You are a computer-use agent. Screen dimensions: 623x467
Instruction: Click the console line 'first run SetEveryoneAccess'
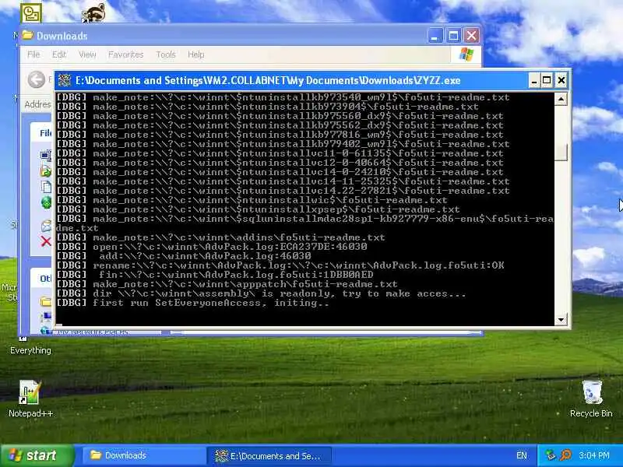[192, 303]
